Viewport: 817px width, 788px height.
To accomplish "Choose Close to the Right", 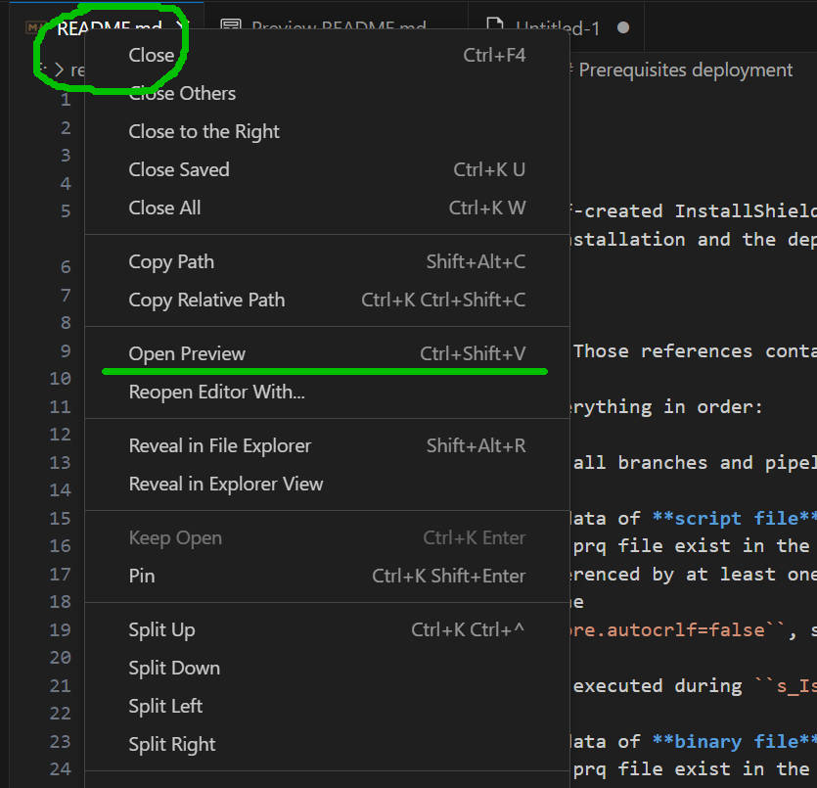I will point(327,131).
